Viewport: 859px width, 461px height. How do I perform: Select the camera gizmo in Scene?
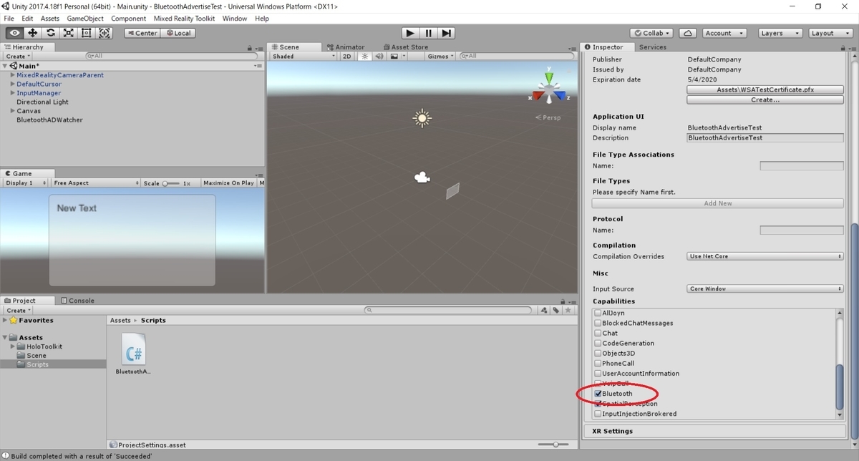click(422, 178)
